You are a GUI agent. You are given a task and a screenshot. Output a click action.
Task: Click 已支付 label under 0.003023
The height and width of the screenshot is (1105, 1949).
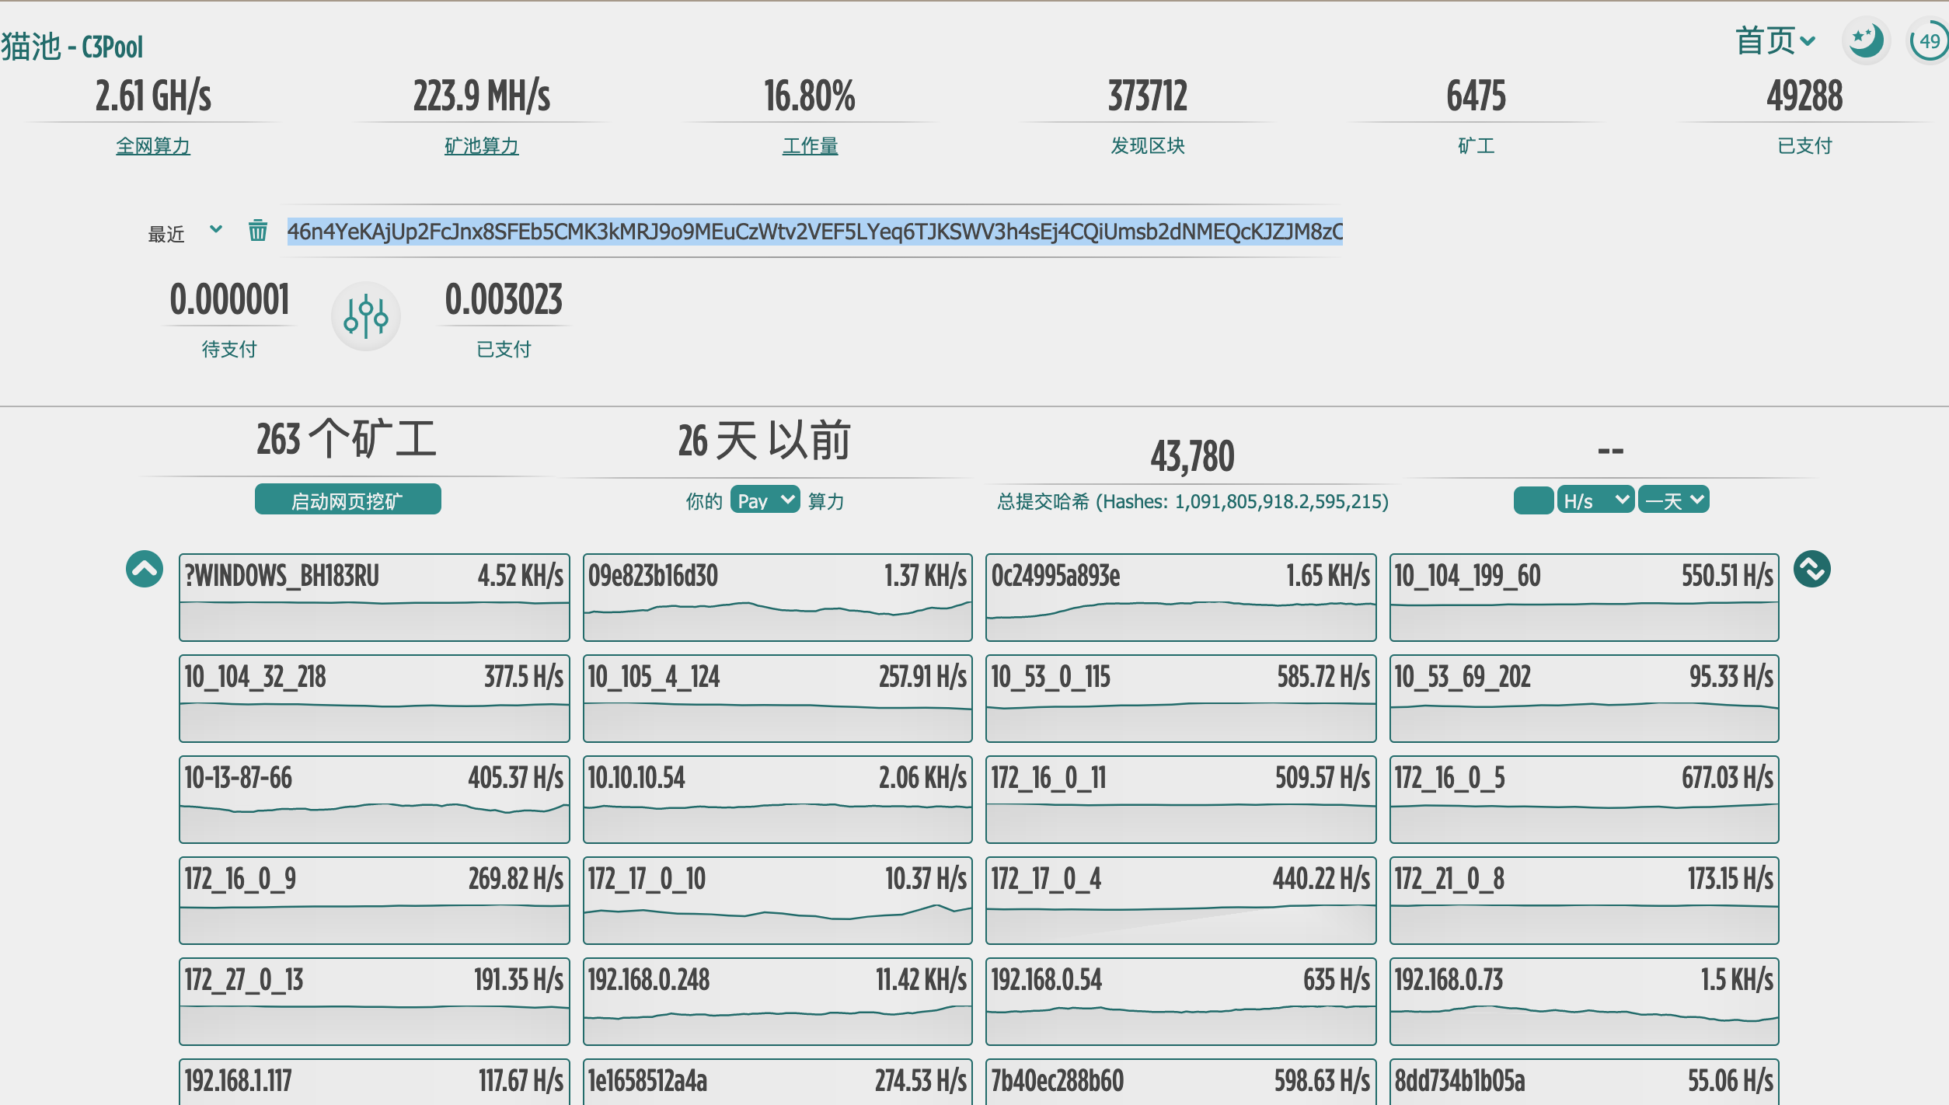click(504, 349)
